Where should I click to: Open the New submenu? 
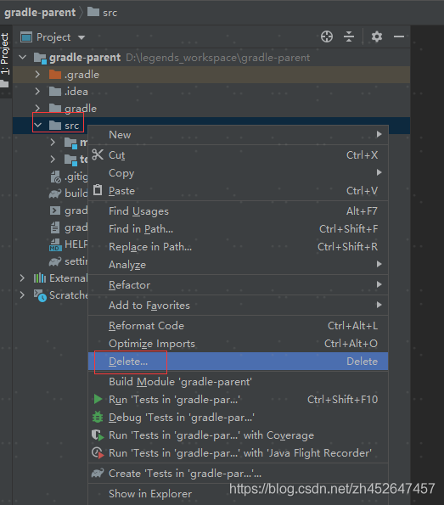pos(238,135)
